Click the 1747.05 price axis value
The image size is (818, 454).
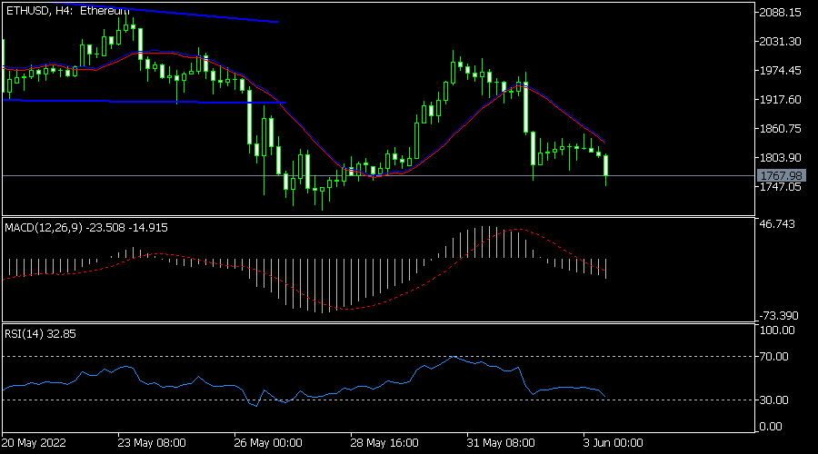[x=780, y=187]
